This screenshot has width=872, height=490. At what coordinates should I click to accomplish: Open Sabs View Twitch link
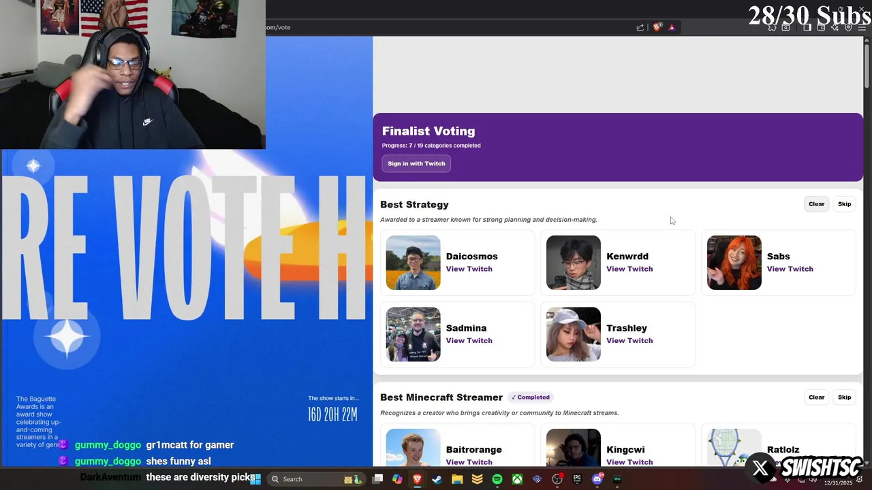point(790,269)
